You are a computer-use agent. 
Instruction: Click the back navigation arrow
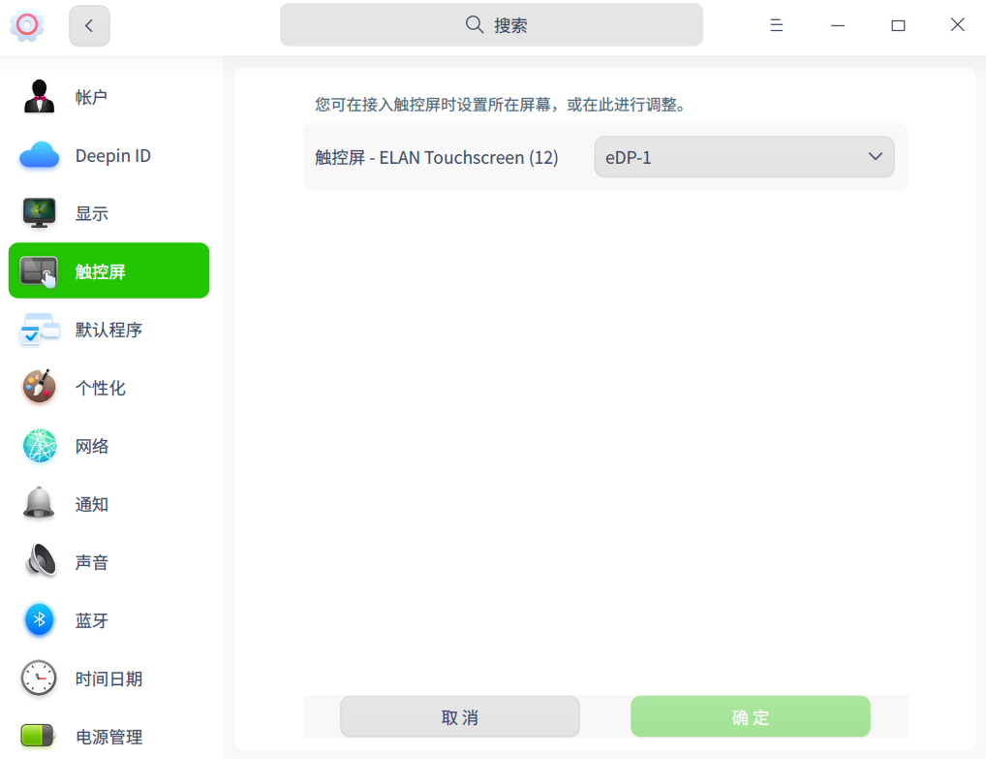[89, 25]
